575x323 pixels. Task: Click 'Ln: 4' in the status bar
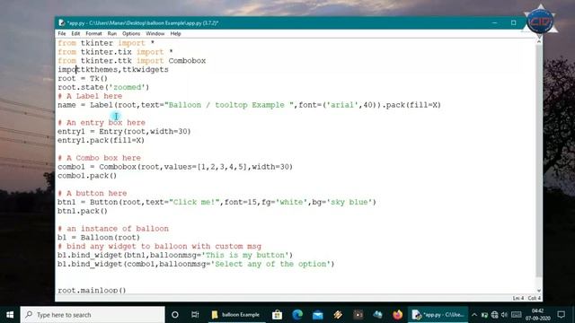(x=518, y=298)
